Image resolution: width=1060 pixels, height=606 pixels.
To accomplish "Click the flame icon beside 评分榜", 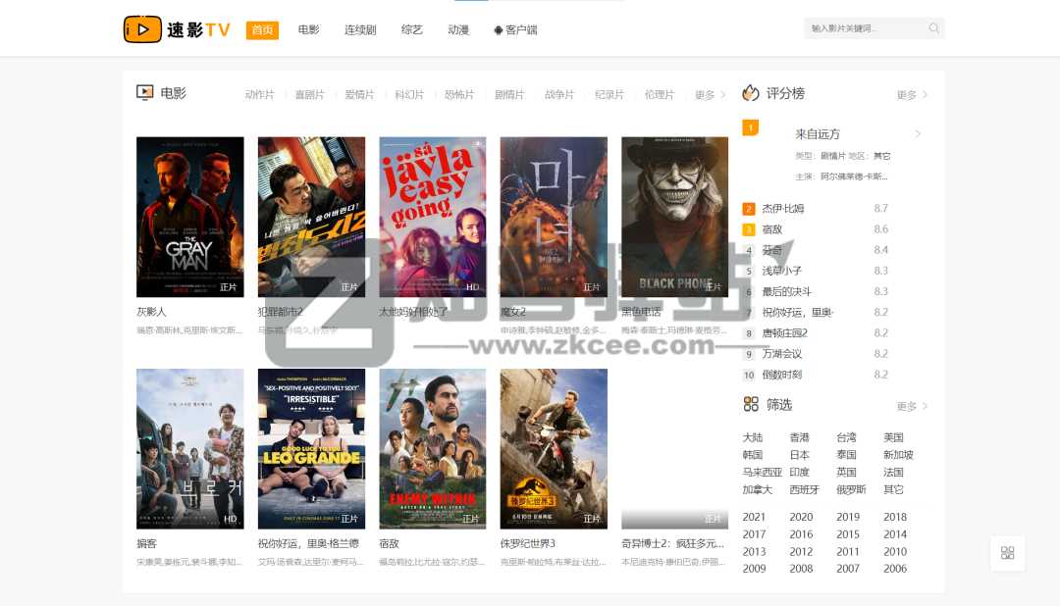I will (x=750, y=92).
